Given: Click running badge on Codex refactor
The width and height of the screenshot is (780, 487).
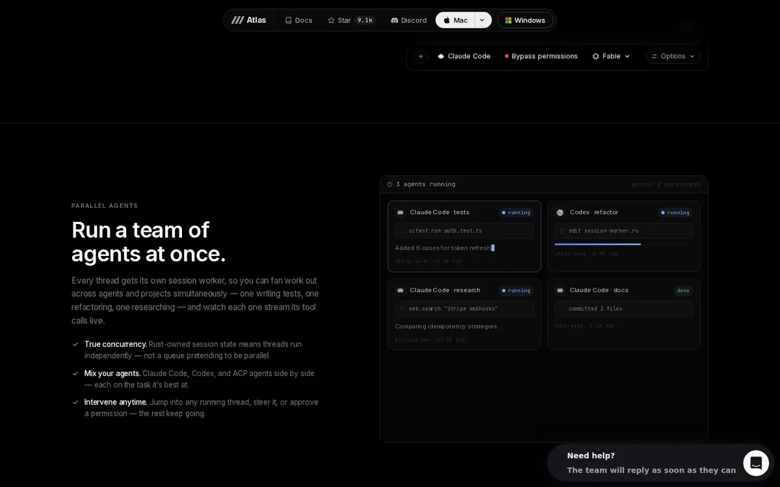Looking at the screenshot, I should (675, 212).
